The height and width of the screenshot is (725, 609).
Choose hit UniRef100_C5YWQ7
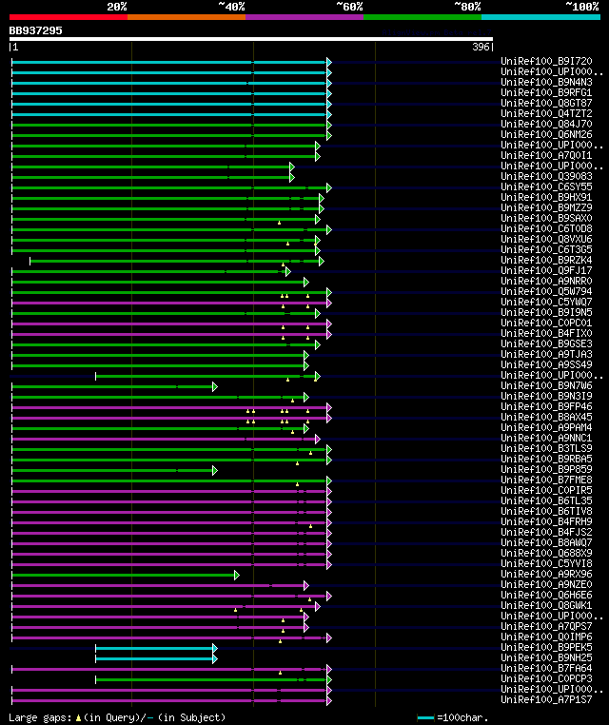point(546,302)
